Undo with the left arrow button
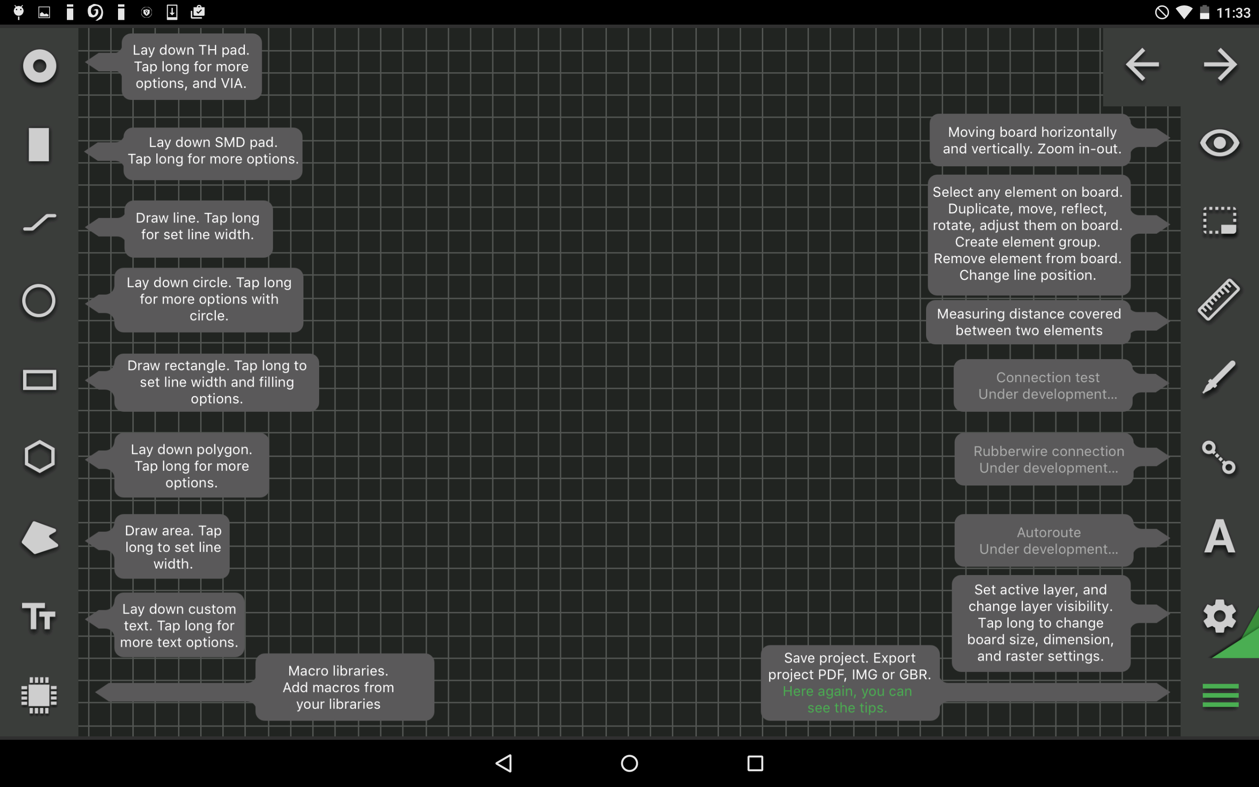The height and width of the screenshot is (787, 1259). click(x=1142, y=65)
